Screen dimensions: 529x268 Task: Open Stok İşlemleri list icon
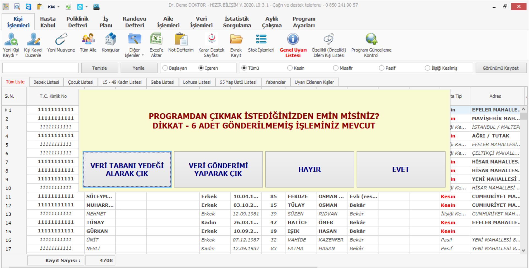[261, 39]
